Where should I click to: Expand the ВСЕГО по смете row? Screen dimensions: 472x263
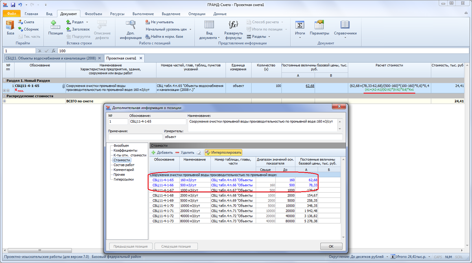pos(4,101)
